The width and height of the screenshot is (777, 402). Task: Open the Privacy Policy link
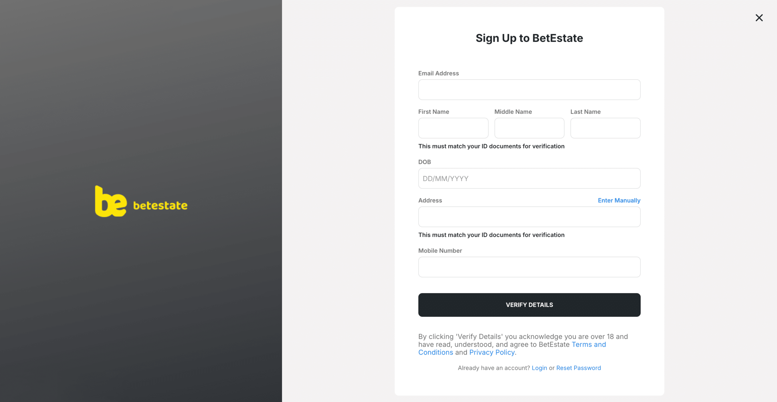[492, 353]
